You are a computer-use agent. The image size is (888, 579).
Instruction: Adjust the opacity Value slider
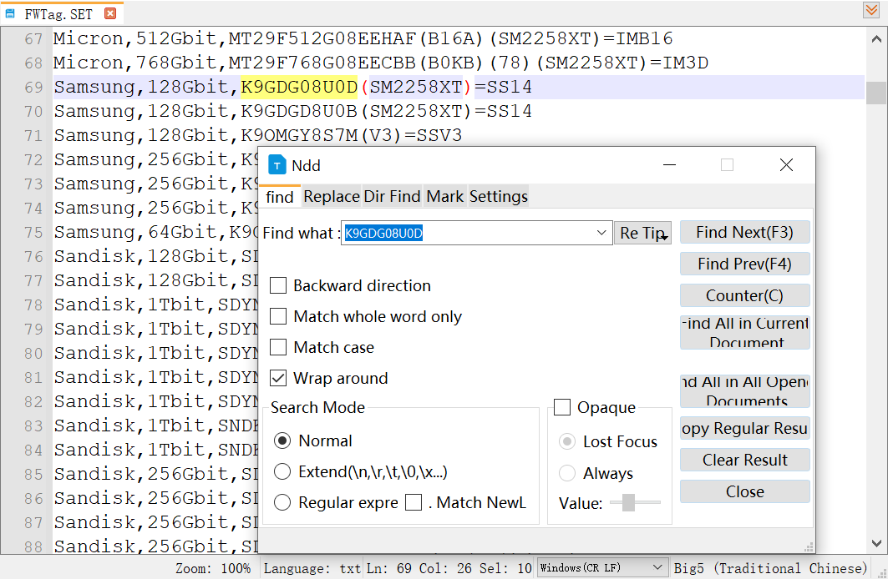click(x=629, y=502)
